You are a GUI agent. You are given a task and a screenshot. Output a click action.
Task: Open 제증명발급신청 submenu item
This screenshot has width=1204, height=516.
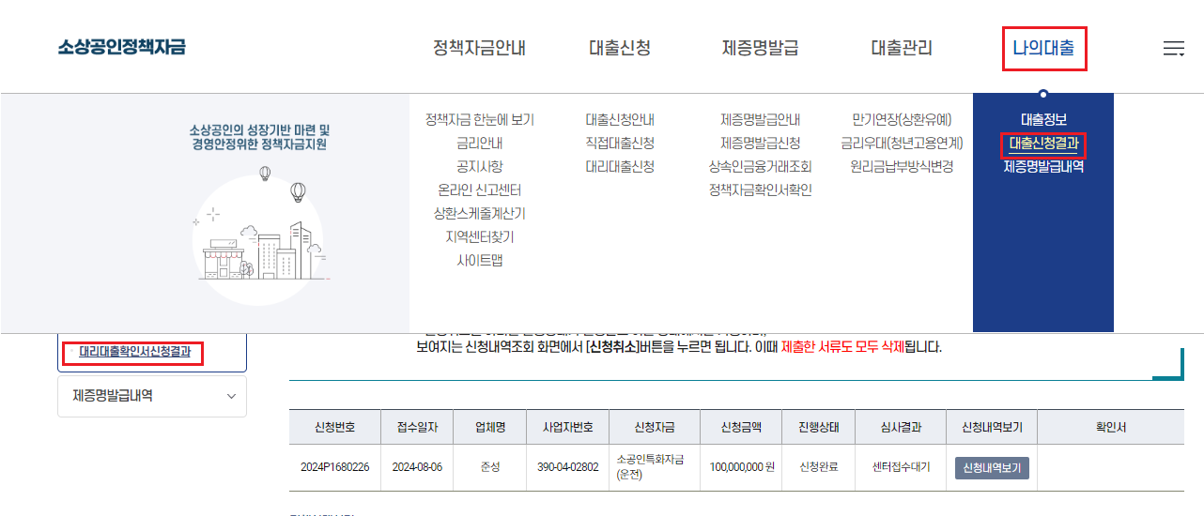coord(761,144)
